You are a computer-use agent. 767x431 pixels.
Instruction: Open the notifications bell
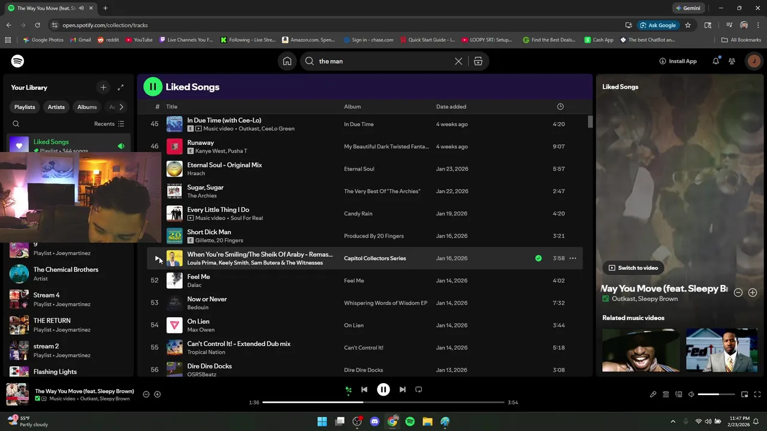(715, 61)
